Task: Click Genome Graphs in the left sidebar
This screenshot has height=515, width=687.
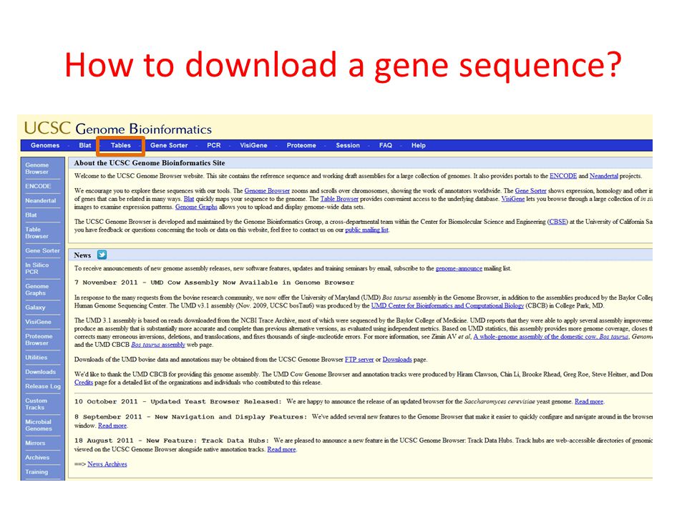Action: (37, 290)
